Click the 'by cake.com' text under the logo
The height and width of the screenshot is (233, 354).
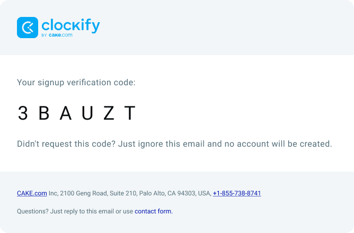point(57,35)
